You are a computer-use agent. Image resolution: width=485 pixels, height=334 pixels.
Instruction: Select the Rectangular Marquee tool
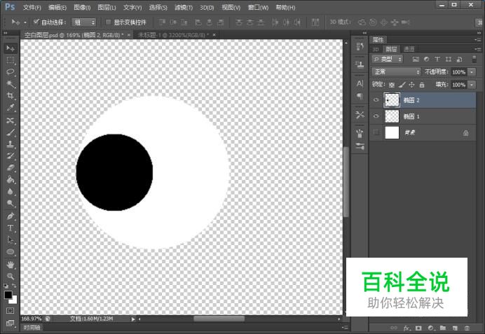[x=11, y=60]
